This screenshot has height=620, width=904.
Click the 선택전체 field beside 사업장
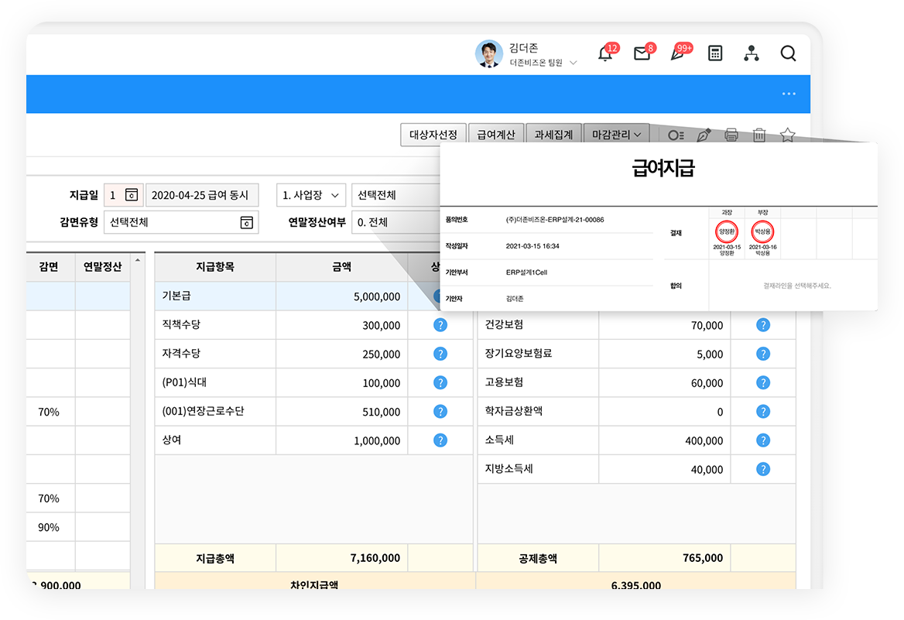pos(395,195)
